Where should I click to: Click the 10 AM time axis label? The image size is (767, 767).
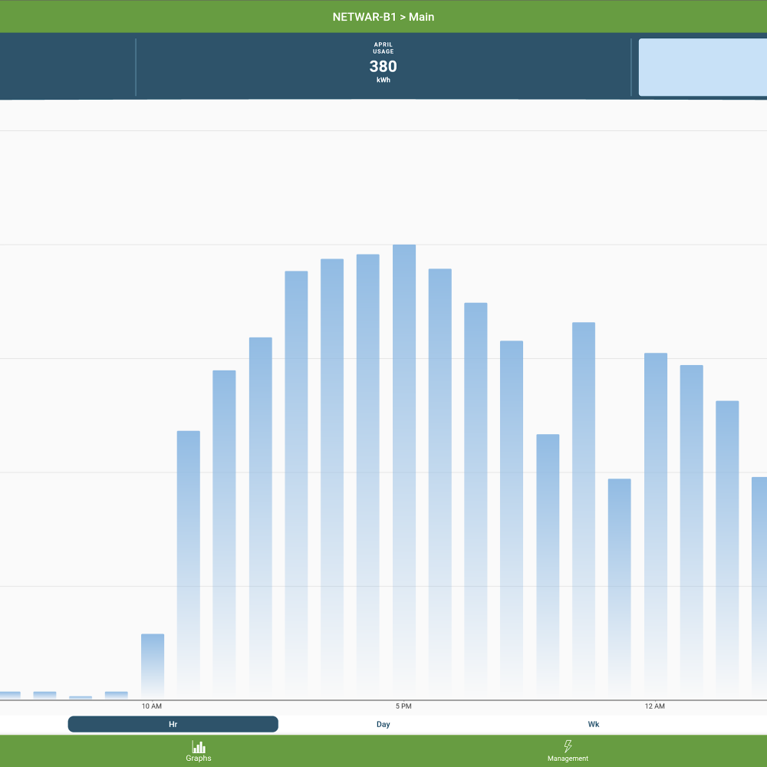(152, 706)
